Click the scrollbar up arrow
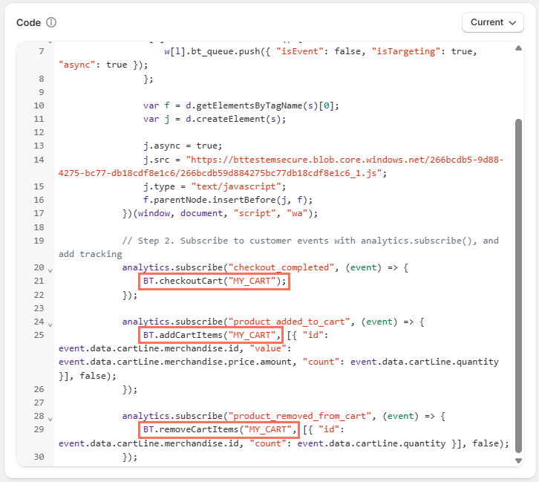 518,49
